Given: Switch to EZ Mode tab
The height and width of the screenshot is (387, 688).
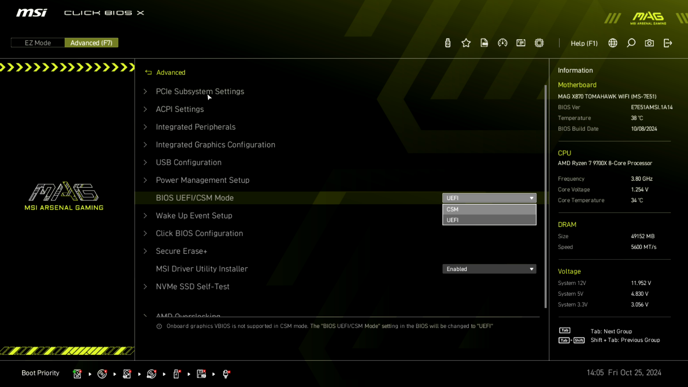Looking at the screenshot, I should 37,43.
